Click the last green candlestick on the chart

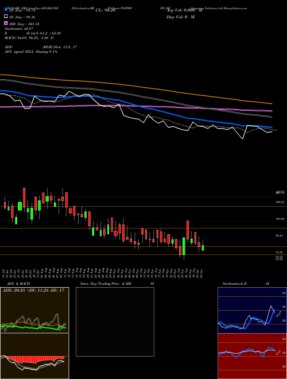(203, 247)
